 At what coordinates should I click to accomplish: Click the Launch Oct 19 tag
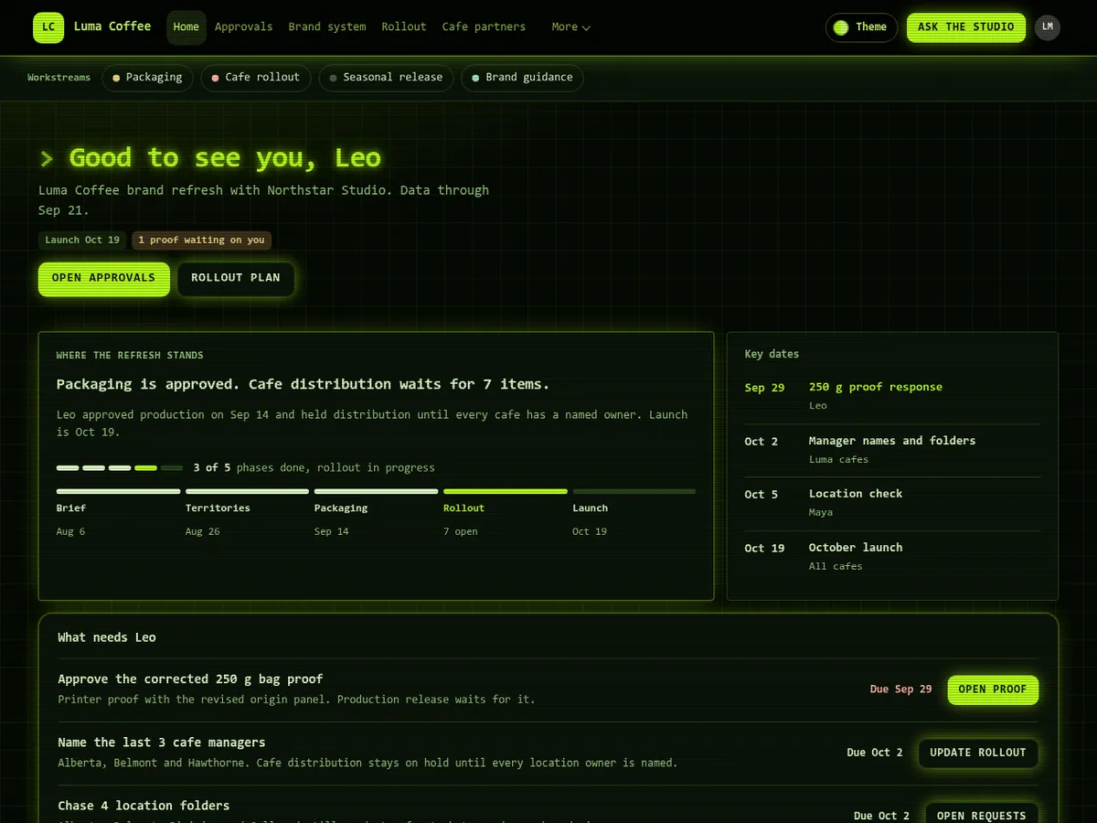(82, 240)
